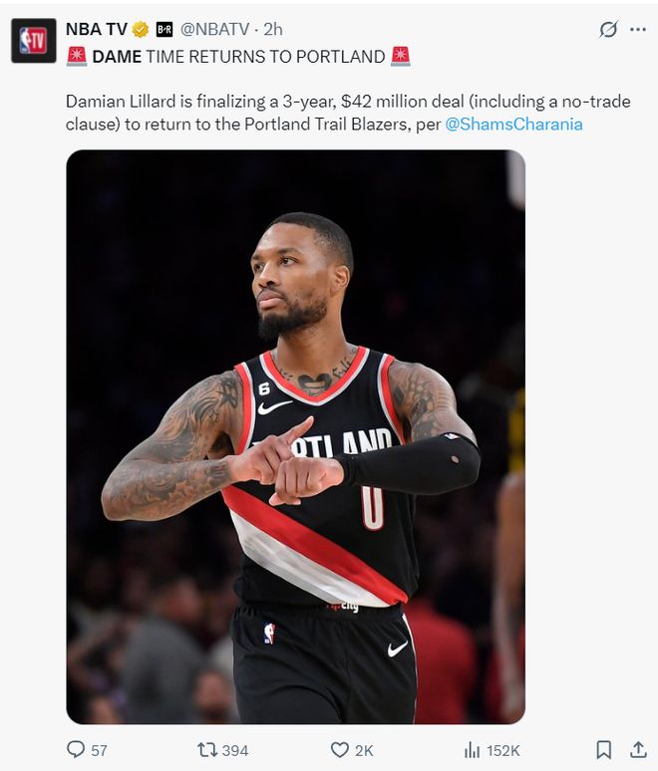
Task: Click the 2K likes count
Action: tap(364, 750)
